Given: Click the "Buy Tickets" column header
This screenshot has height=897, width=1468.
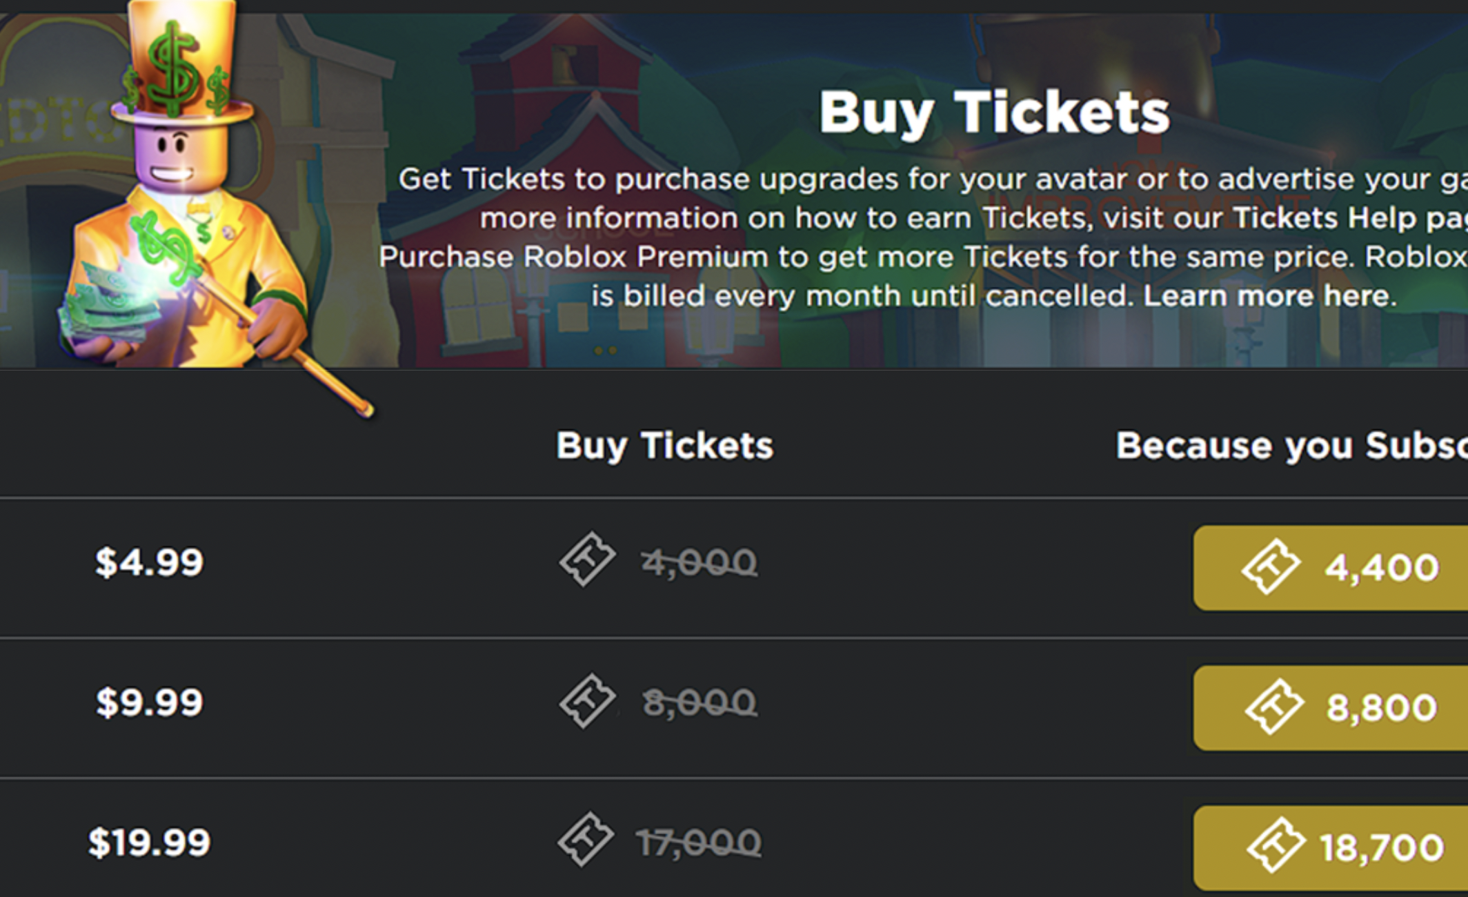Looking at the screenshot, I should [664, 445].
